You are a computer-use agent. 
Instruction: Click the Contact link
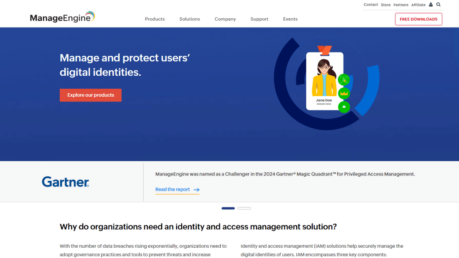pyautogui.click(x=371, y=5)
